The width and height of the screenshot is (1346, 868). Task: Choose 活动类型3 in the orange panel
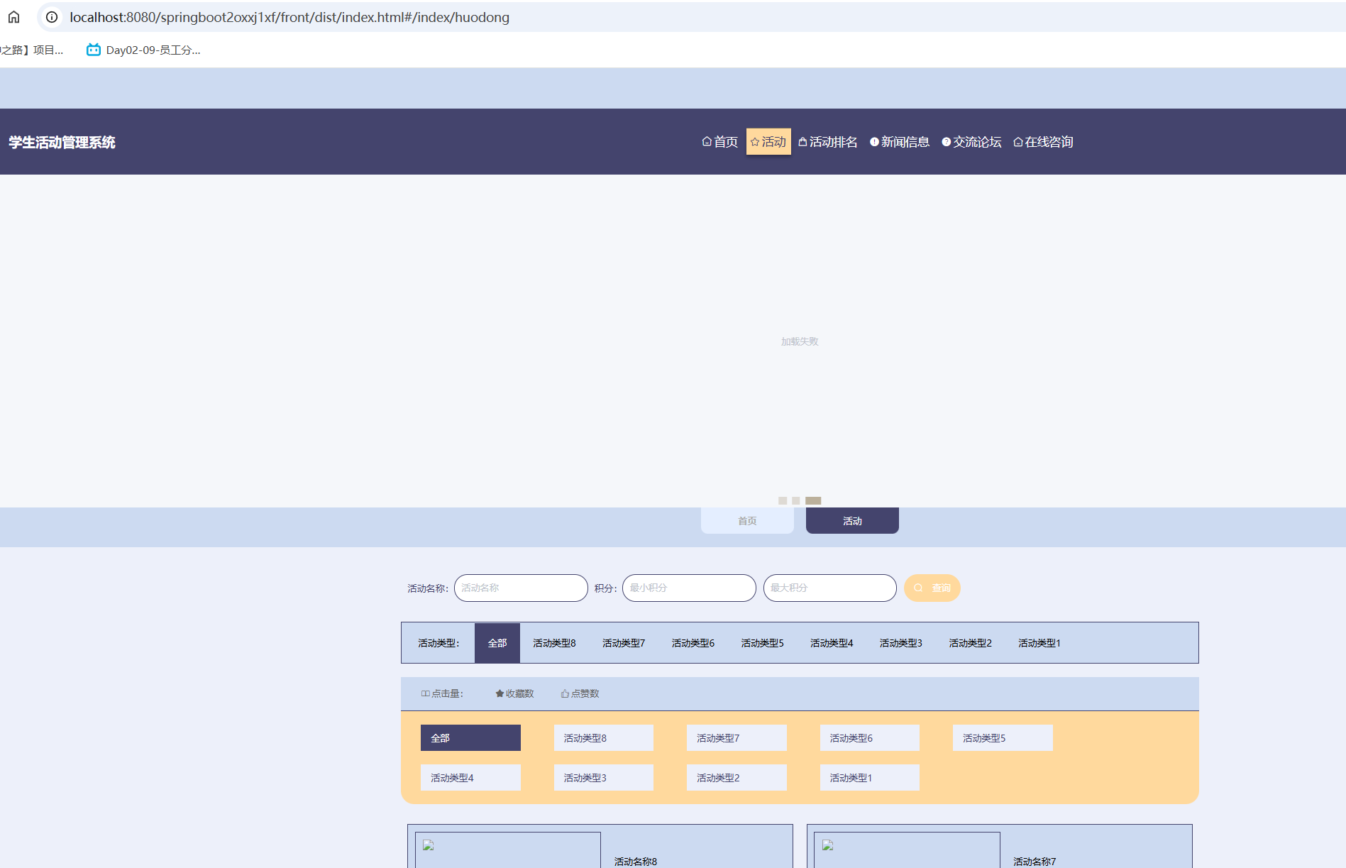(603, 778)
